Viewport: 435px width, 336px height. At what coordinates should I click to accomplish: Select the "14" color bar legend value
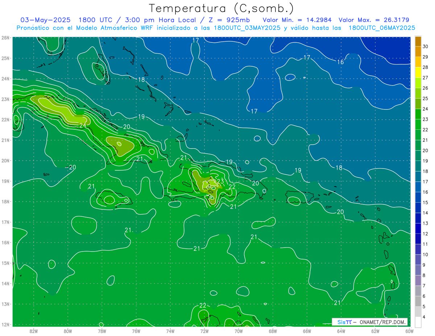(425, 213)
